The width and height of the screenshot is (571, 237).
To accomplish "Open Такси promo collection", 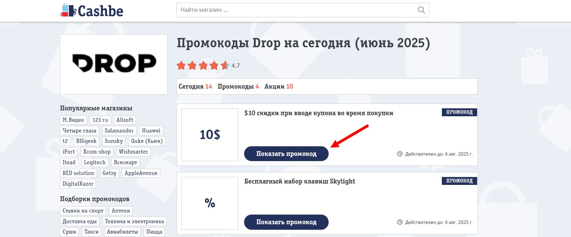I will 91,232.
